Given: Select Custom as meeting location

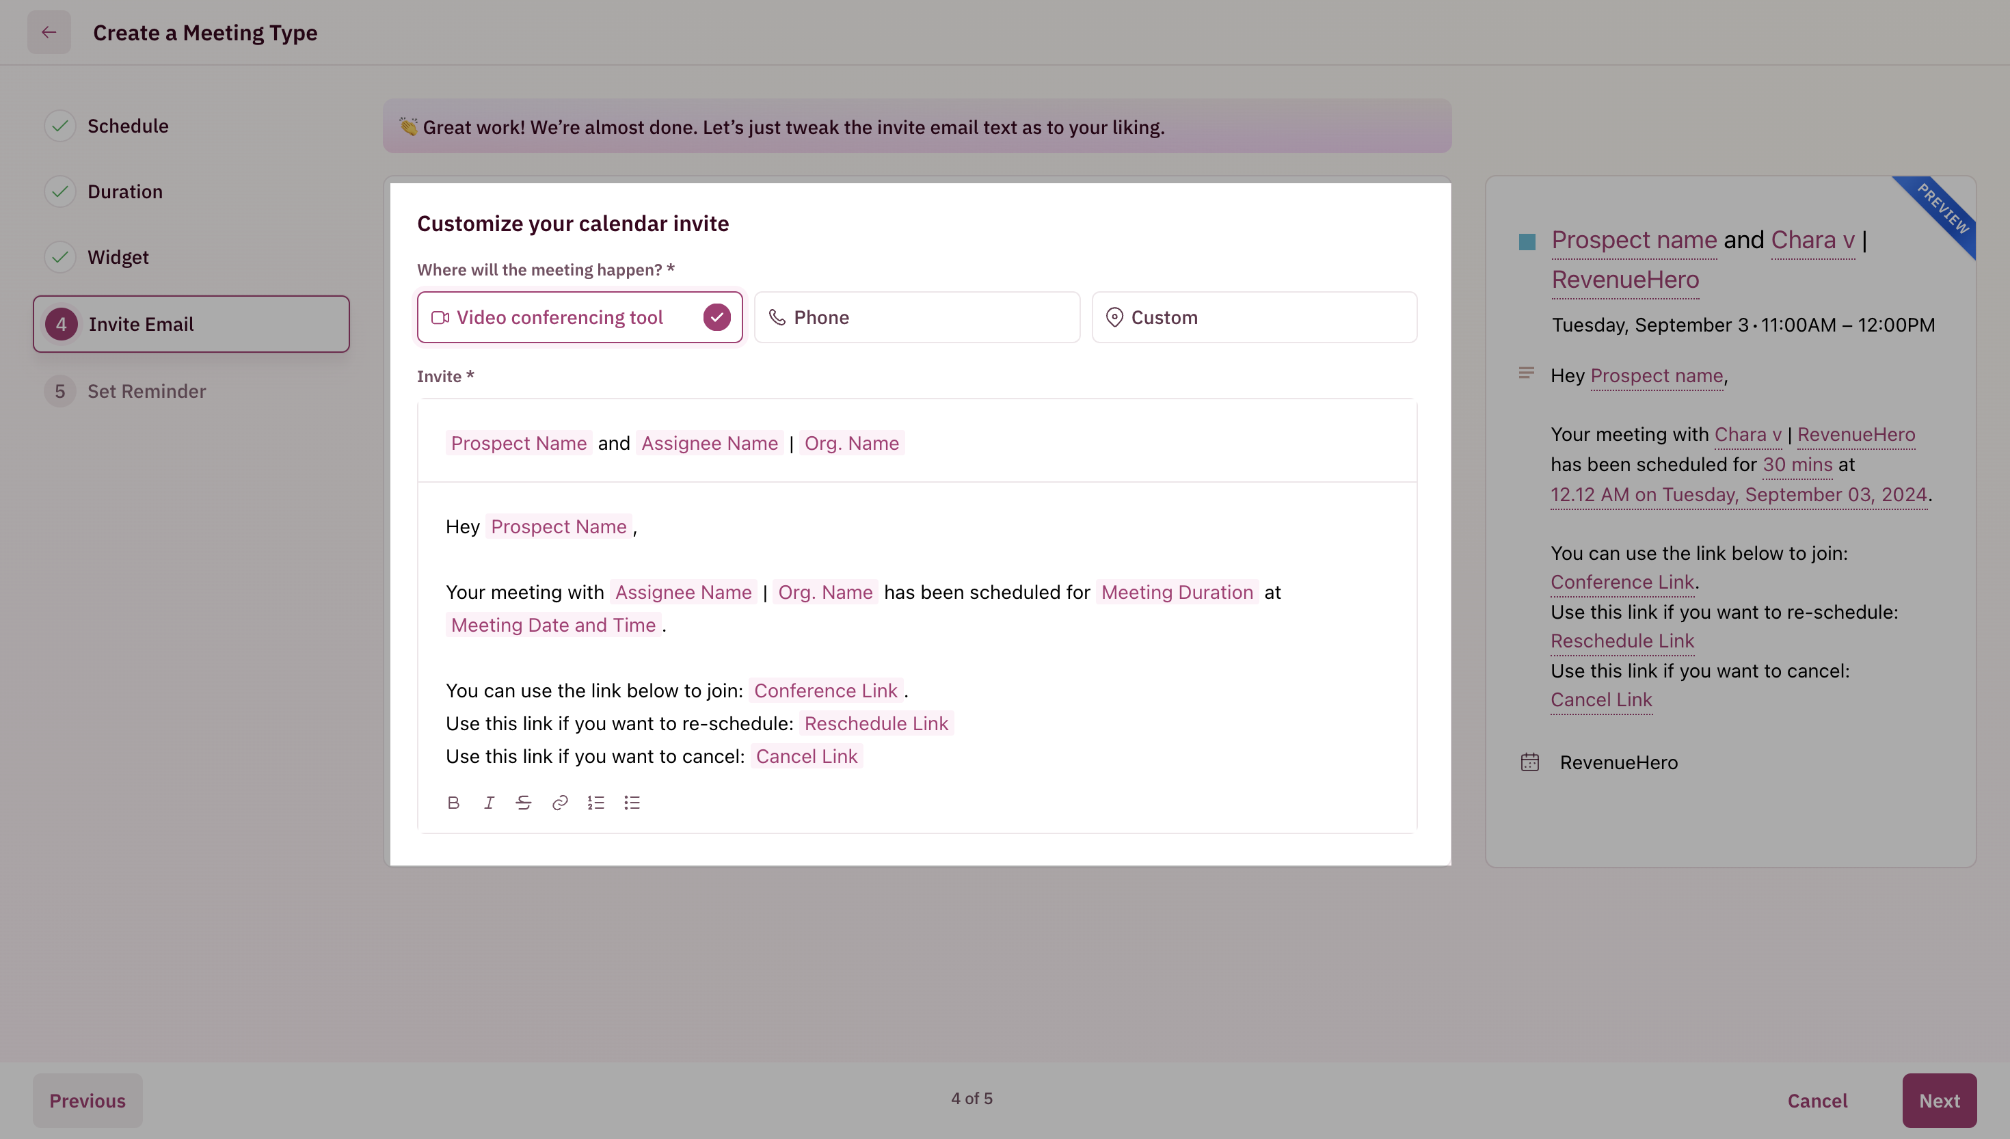Looking at the screenshot, I should [x=1254, y=318].
